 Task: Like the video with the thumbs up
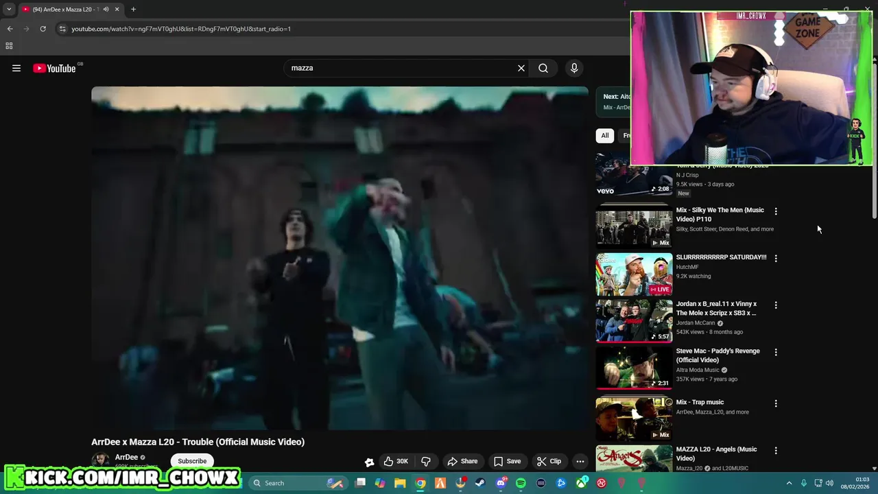pos(396,461)
